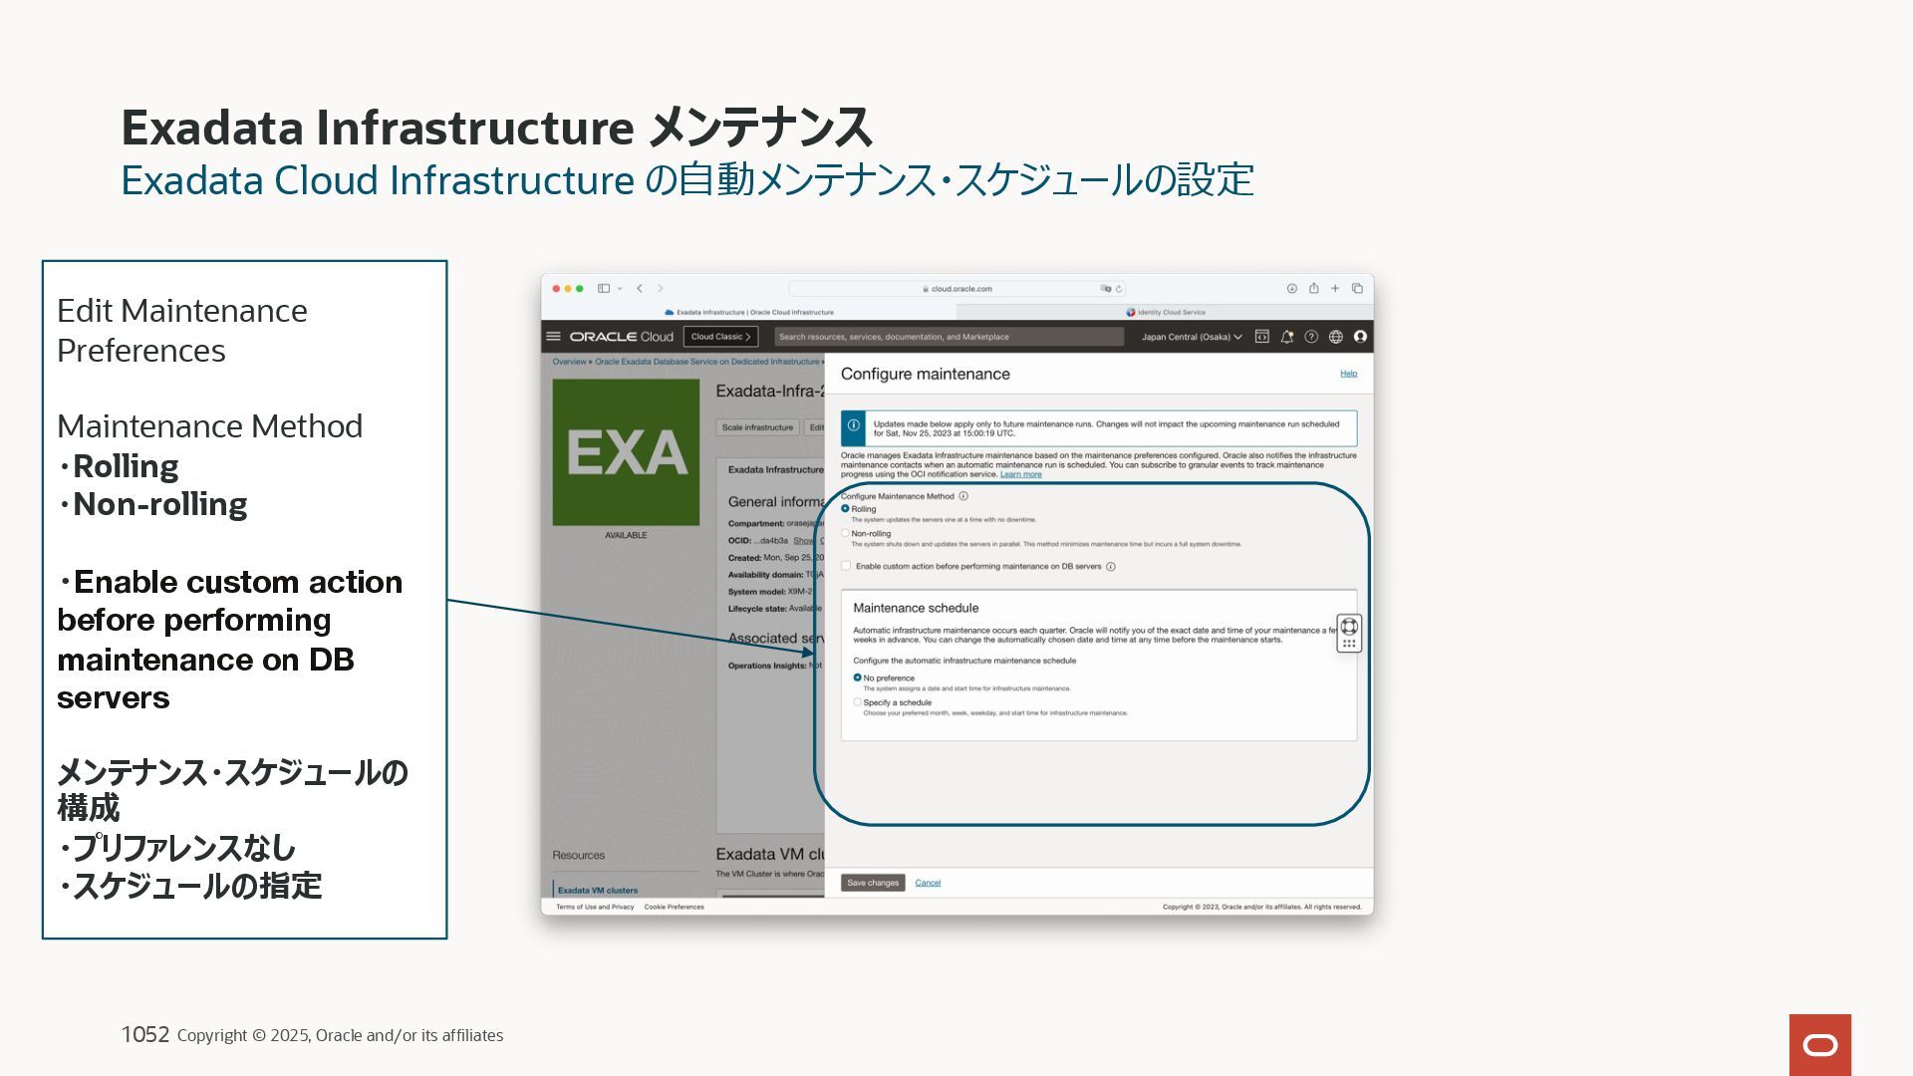The image size is (1913, 1076).
Task: Open the Oracle Cloud hamburger navigation menu
Action: tap(553, 337)
